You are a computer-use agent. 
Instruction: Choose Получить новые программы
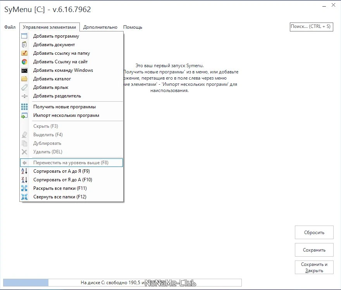pos(71,107)
